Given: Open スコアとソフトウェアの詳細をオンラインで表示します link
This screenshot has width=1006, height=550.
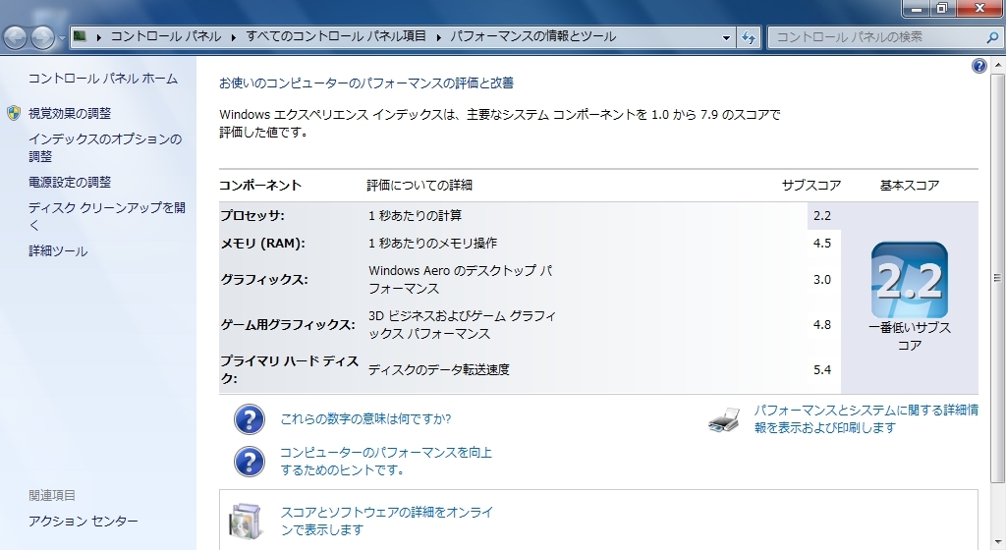Looking at the screenshot, I should pyautogui.click(x=387, y=521).
